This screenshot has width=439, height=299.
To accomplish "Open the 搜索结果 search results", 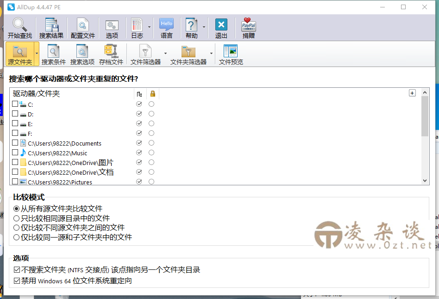I will 51,28.
